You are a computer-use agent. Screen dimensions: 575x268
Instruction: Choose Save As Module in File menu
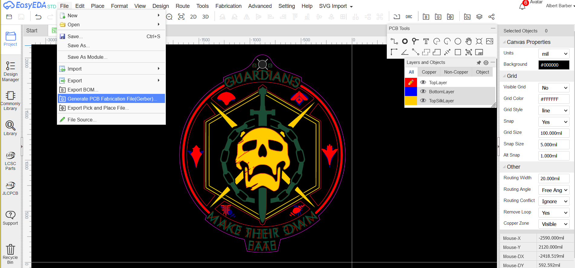[x=111, y=57]
